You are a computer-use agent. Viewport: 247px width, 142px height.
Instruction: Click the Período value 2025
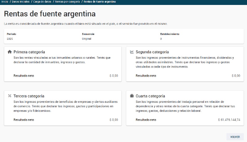(x=10, y=39)
